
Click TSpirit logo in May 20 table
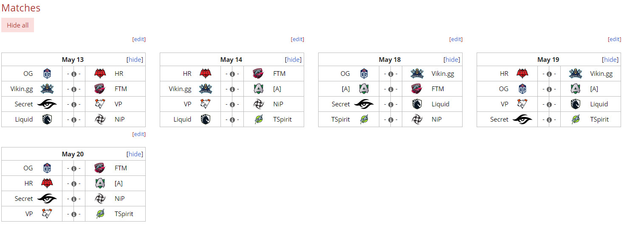click(x=100, y=214)
